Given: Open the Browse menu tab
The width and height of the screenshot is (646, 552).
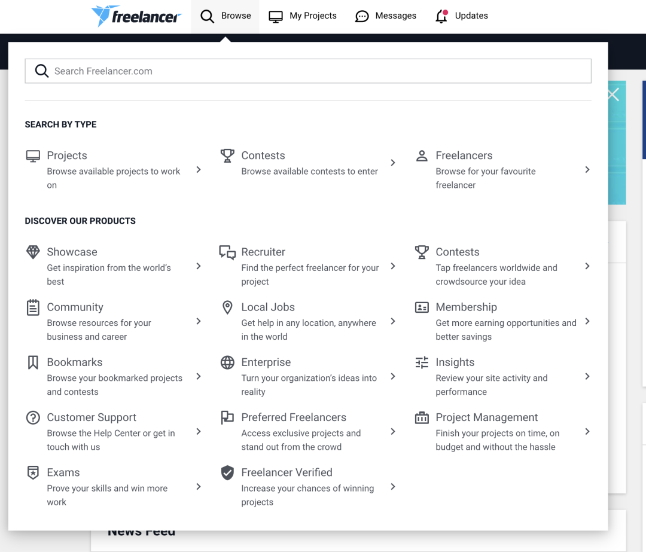Looking at the screenshot, I should [x=225, y=17].
